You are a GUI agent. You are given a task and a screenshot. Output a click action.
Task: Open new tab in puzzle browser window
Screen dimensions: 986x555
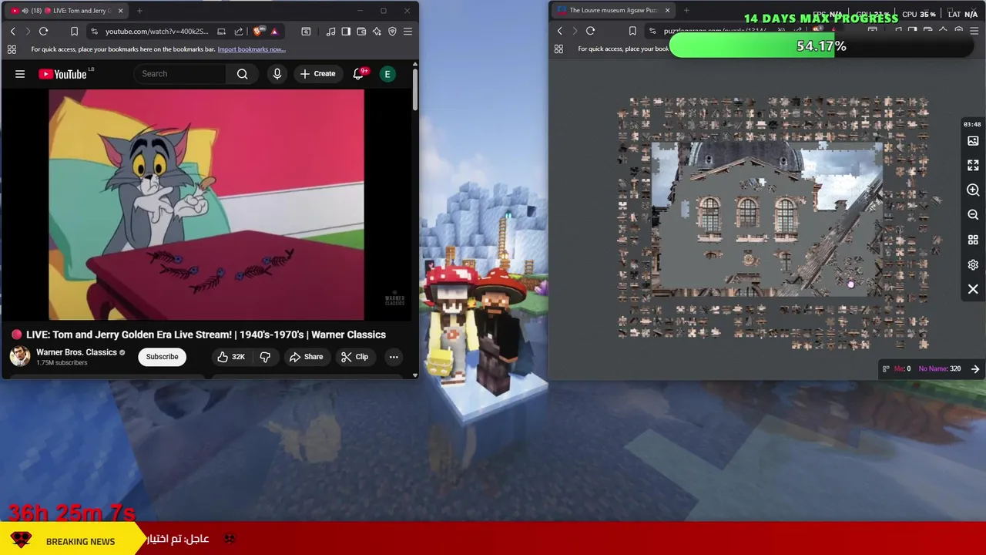coord(686,11)
